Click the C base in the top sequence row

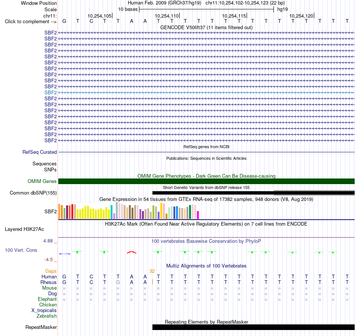tap(91, 21)
